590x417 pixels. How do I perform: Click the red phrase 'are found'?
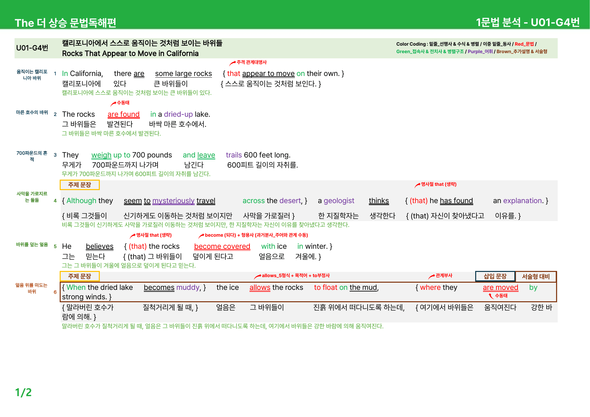[124, 114]
